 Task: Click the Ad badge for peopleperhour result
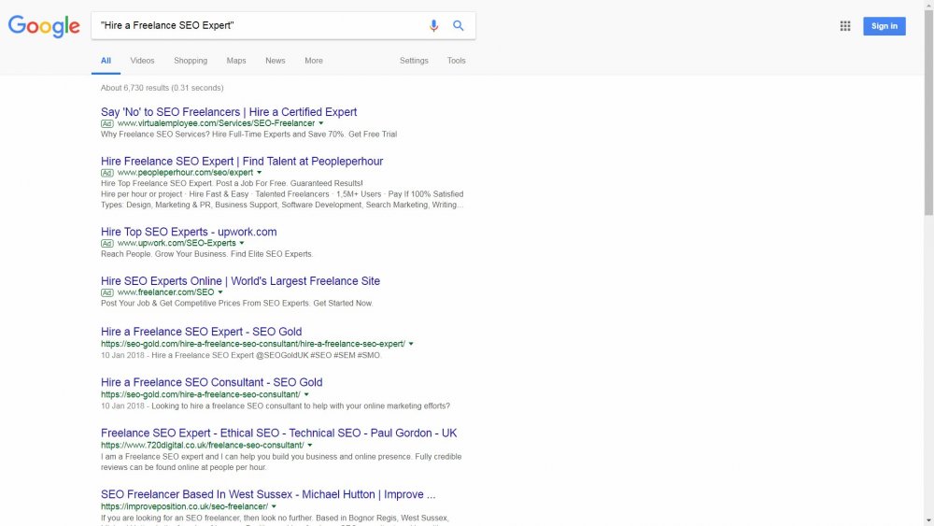pos(106,174)
